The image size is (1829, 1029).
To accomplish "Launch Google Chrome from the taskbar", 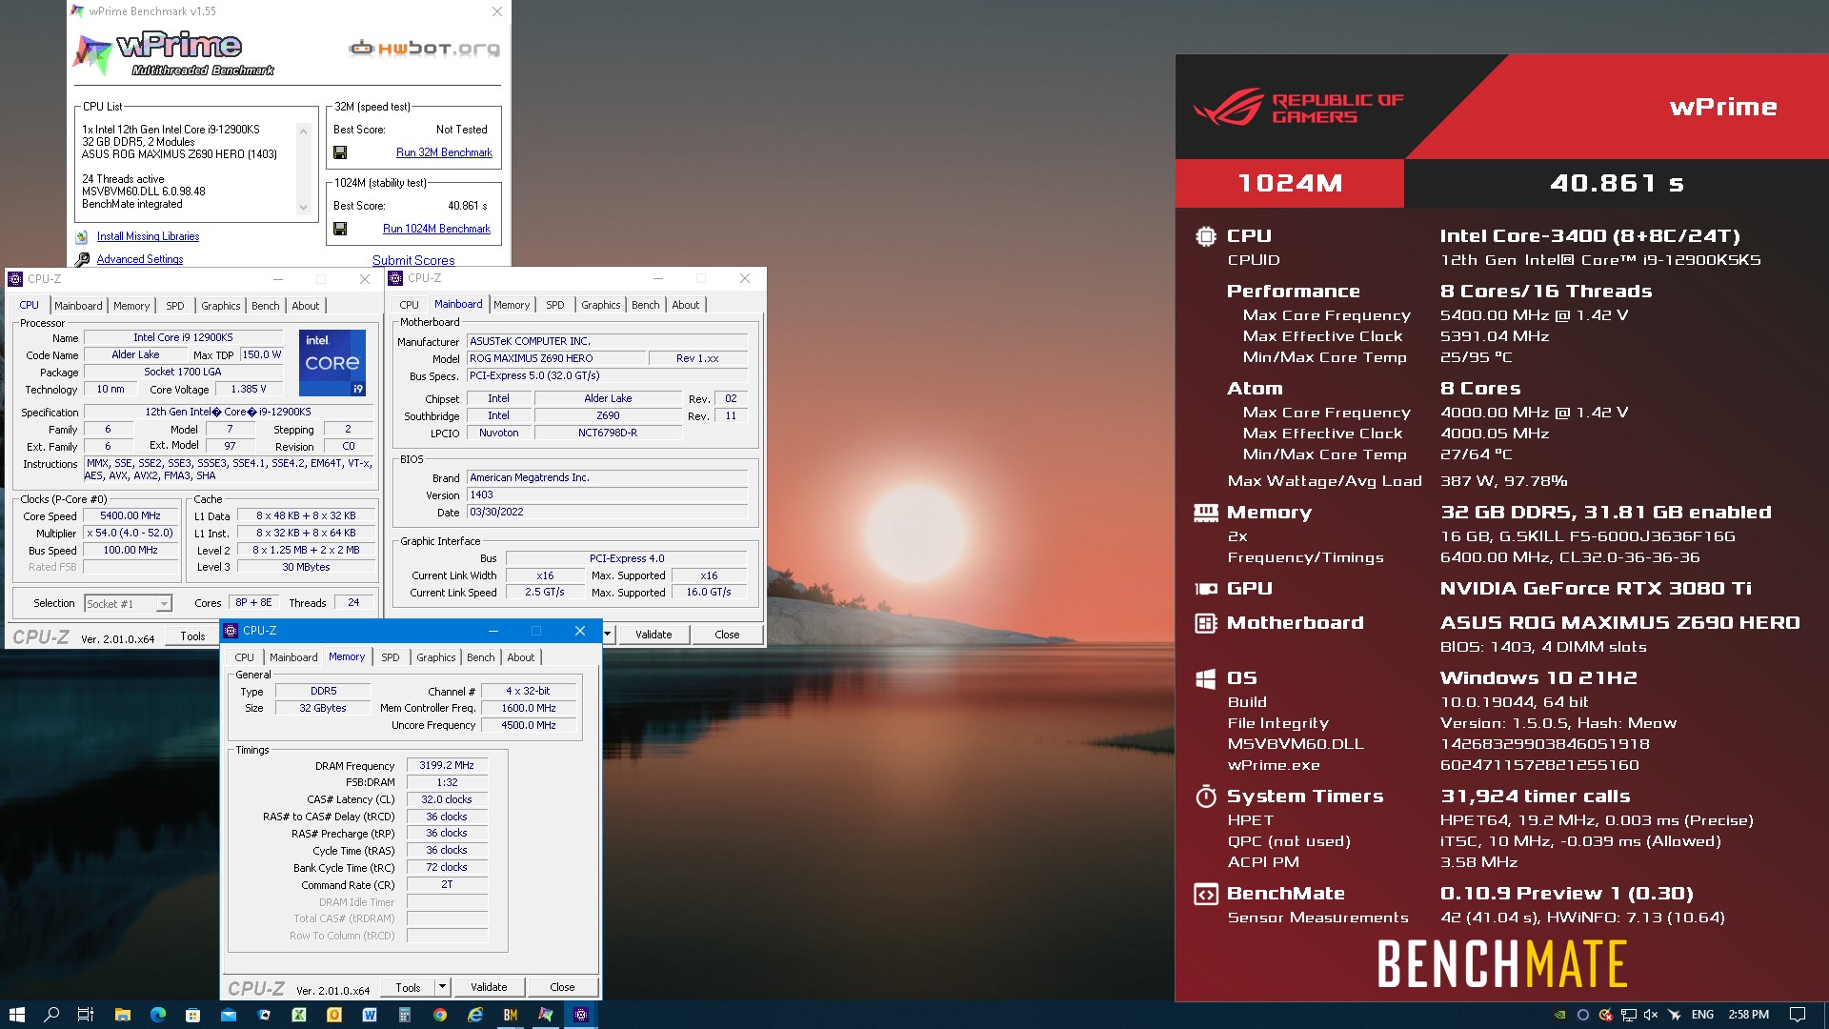I will point(440,1015).
